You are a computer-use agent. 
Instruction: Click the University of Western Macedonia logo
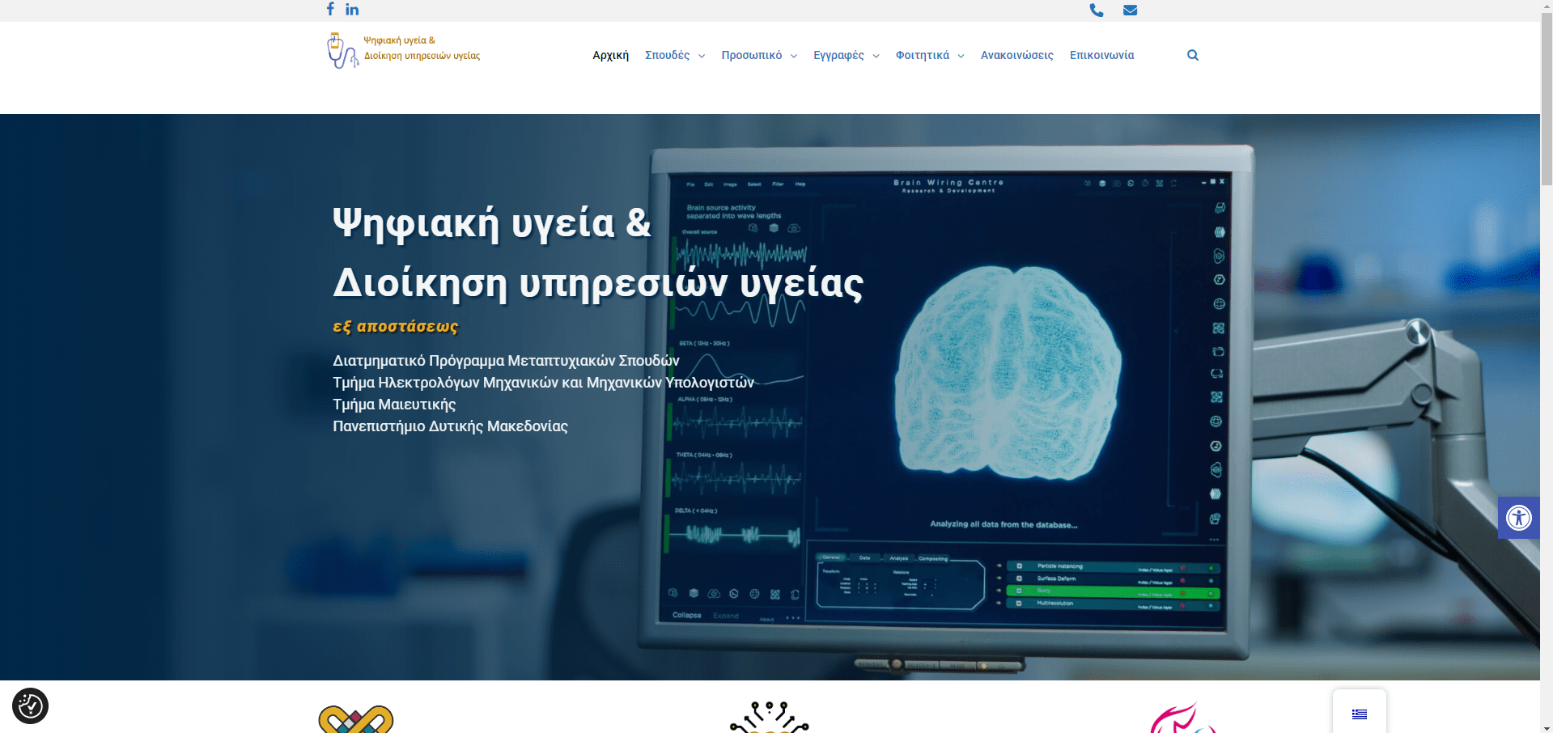[356, 718]
